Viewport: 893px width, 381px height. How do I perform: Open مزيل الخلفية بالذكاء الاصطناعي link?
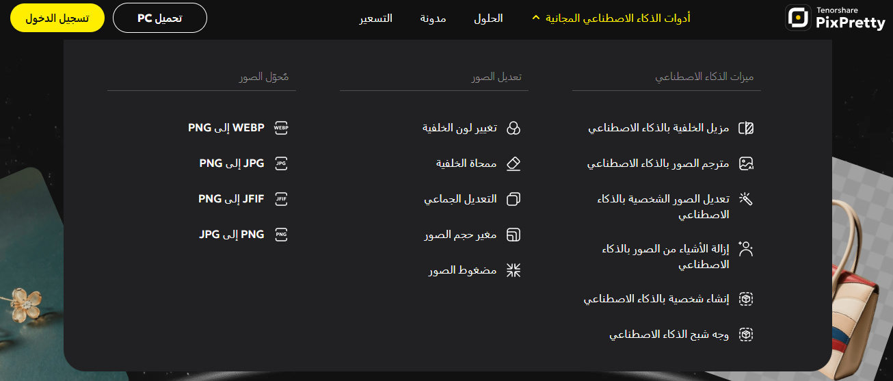[659, 128]
